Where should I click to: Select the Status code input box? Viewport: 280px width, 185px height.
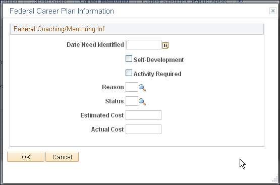[132, 101]
